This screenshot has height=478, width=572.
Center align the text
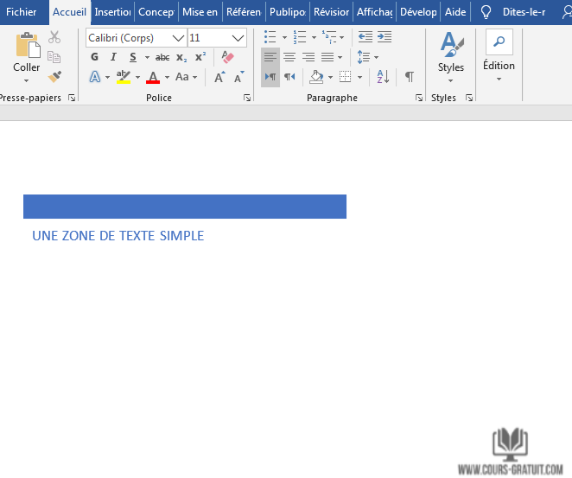pos(289,57)
